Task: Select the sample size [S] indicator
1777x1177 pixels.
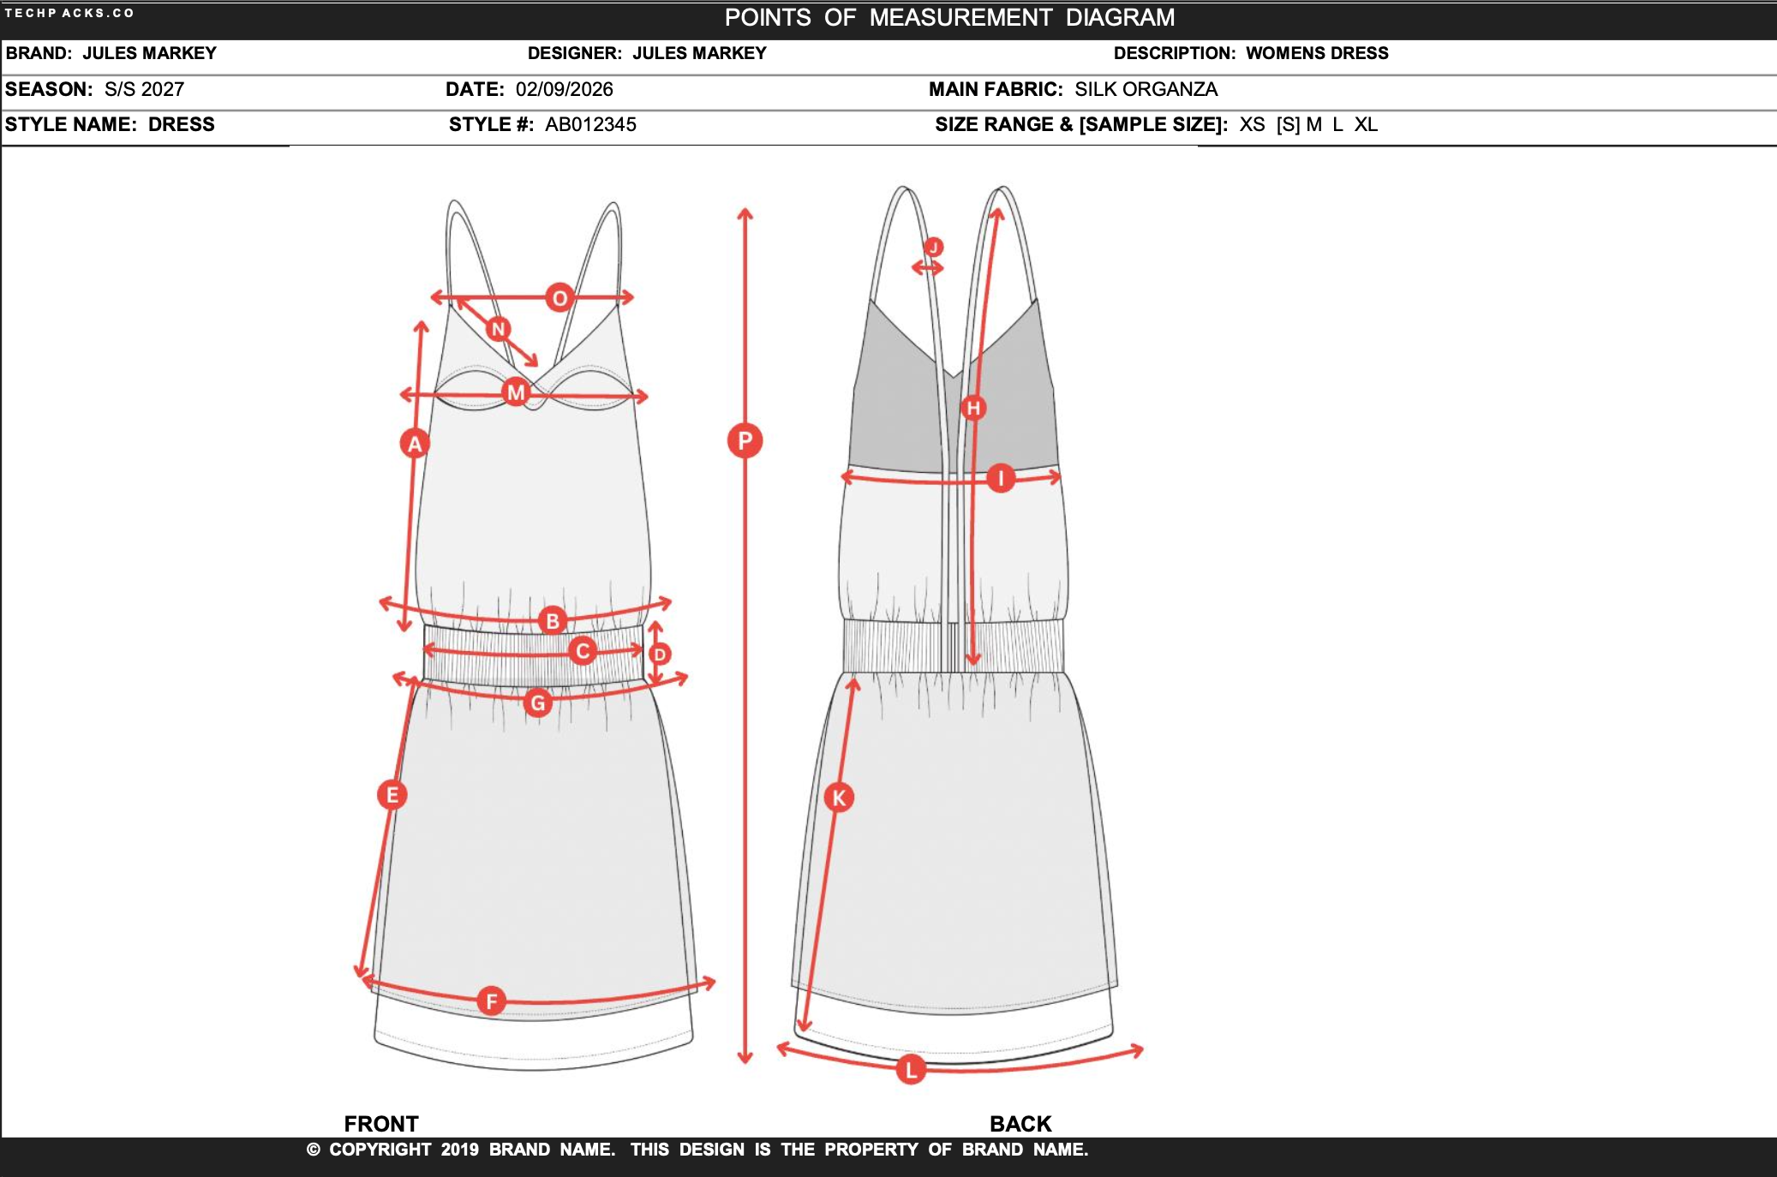Action: click(x=1288, y=124)
